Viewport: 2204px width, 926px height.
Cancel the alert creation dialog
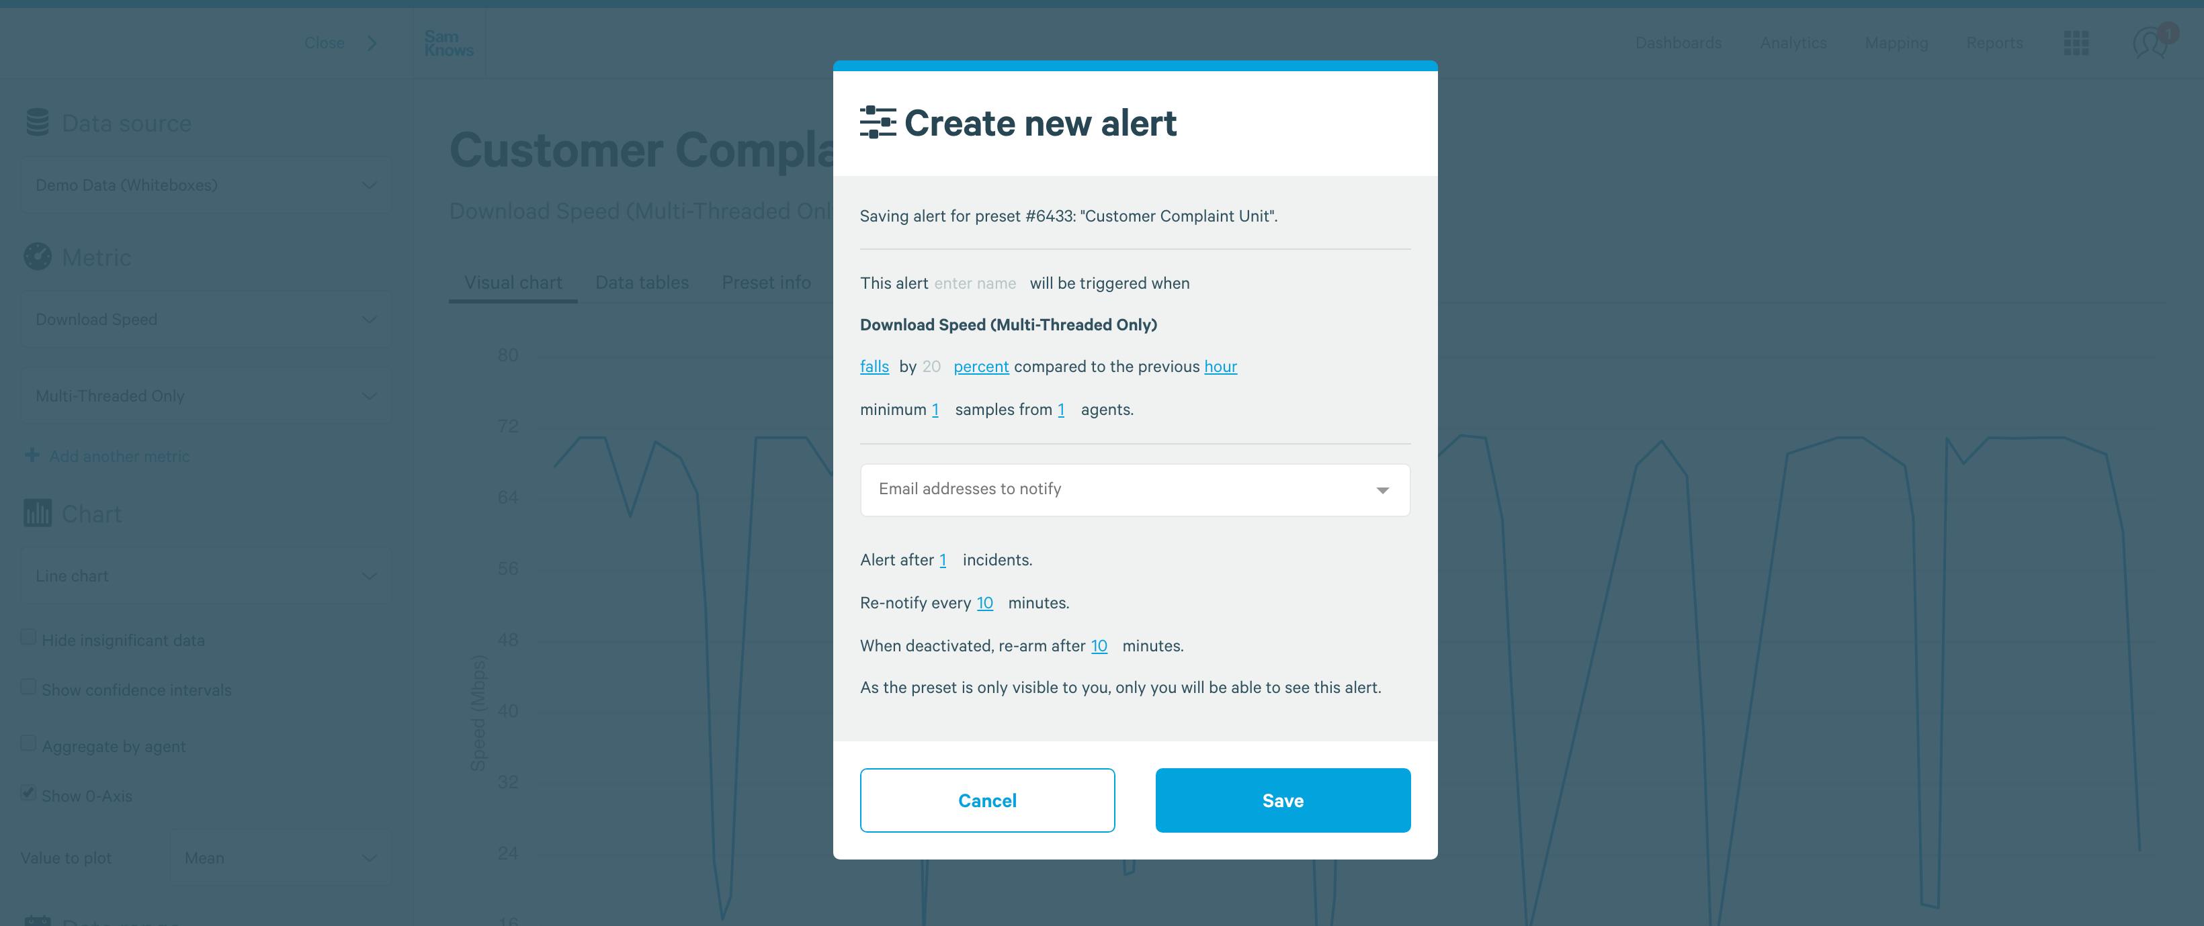tap(987, 800)
